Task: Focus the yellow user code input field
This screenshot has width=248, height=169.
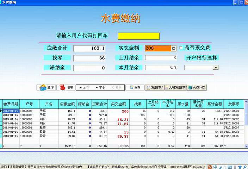Action: tap(139, 36)
